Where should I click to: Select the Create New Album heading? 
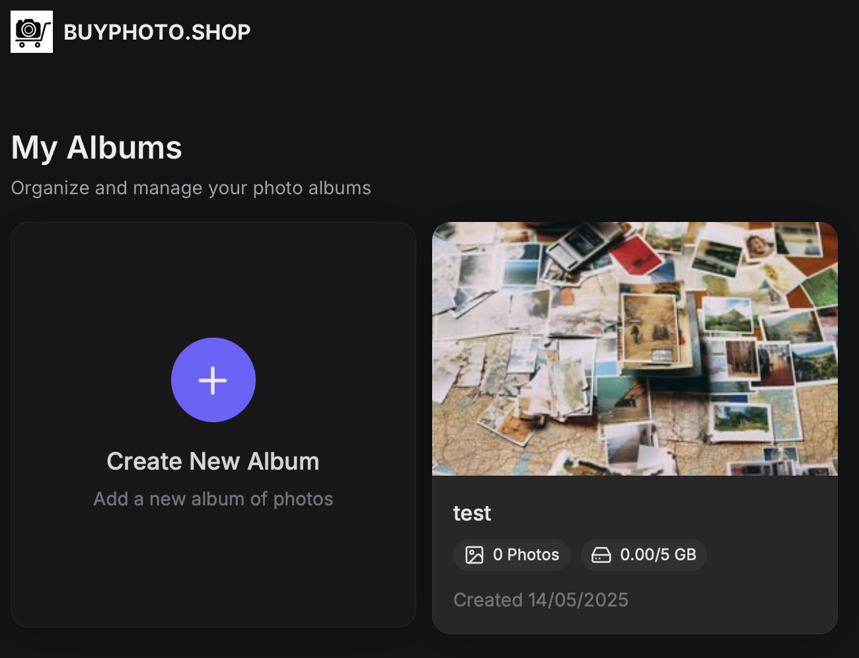pyautogui.click(x=213, y=461)
